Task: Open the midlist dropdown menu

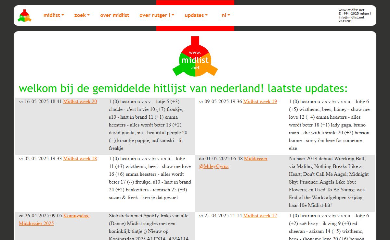Action: pos(54,15)
